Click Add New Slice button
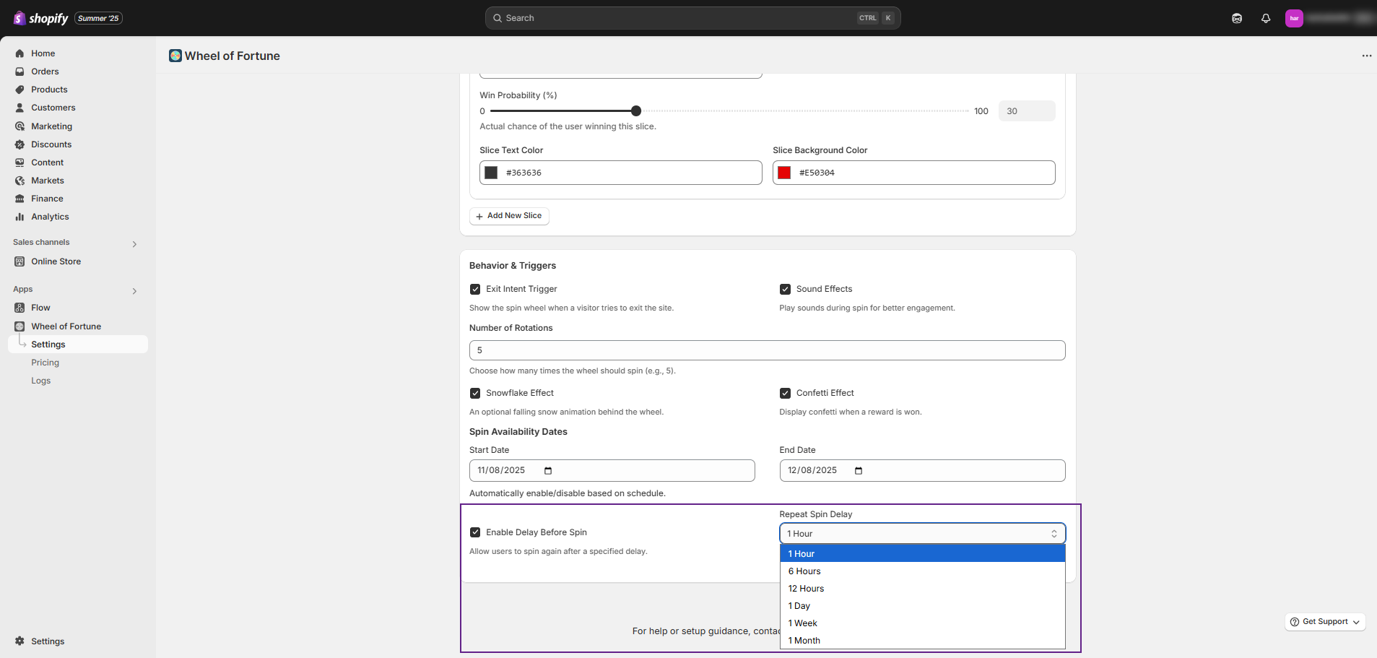 [x=509, y=216]
